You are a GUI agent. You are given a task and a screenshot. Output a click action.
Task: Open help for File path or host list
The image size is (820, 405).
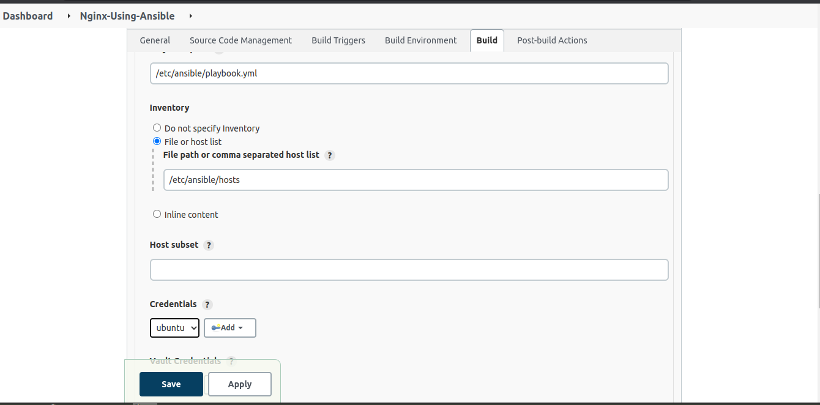330,155
